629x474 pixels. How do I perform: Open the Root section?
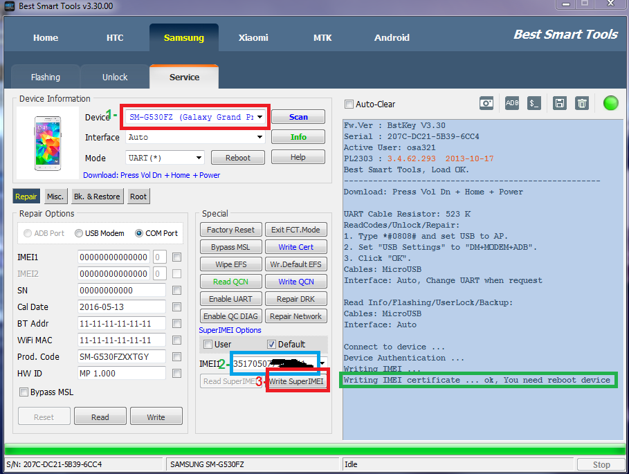[138, 197]
